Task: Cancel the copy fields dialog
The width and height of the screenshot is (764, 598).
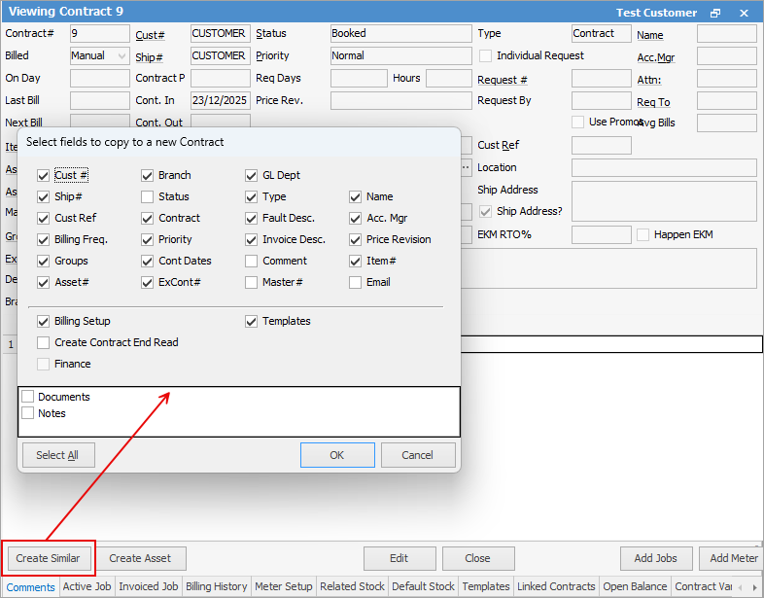Action: pos(418,455)
